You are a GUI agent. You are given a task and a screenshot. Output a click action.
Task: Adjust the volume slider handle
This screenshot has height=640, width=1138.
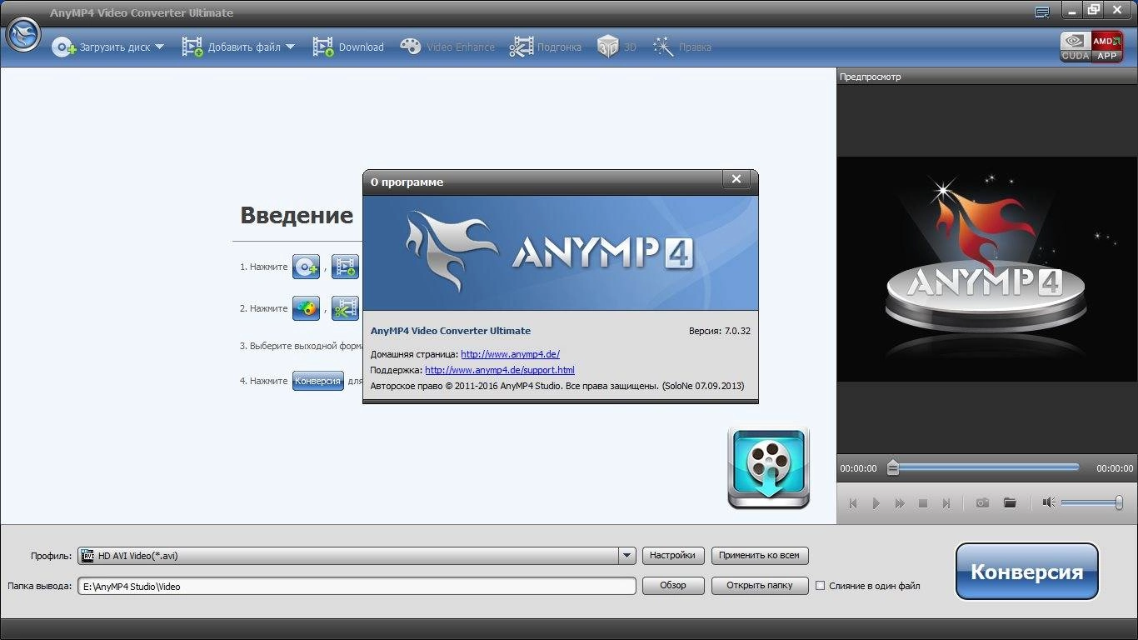pyautogui.click(x=1119, y=502)
